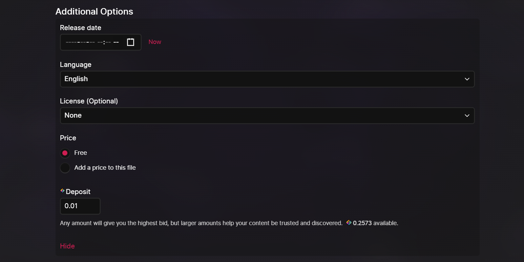This screenshot has height=262, width=524.
Task: Click the chevron arrow of the License field
Action: (467, 116)
